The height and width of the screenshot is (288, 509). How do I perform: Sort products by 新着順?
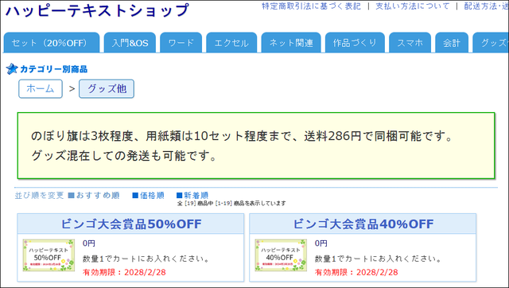click(x=192, y=195)
